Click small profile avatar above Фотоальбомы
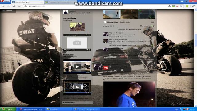The height and width of the screenshot is (111, 197). click(66, 12)
